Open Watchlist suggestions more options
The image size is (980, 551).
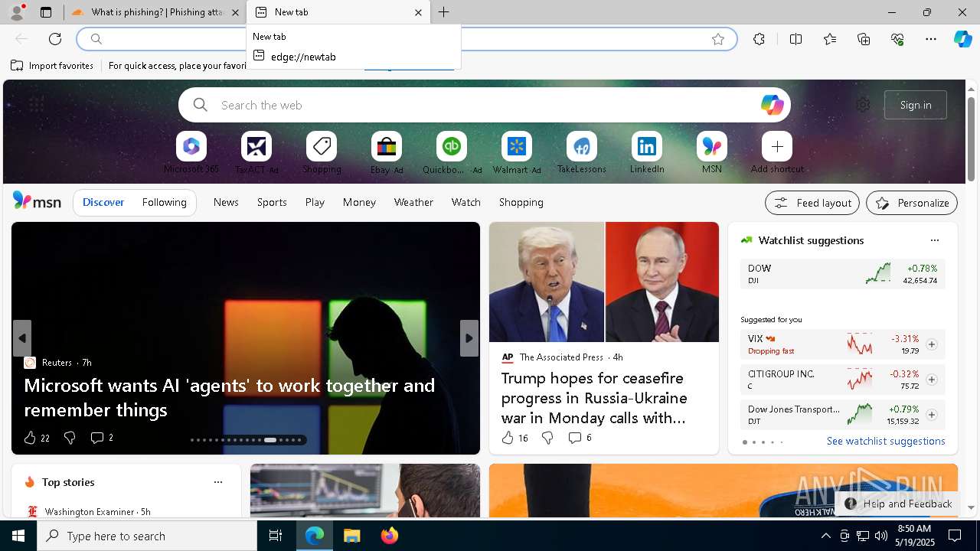pyautogui.click(x=934, y=240)
